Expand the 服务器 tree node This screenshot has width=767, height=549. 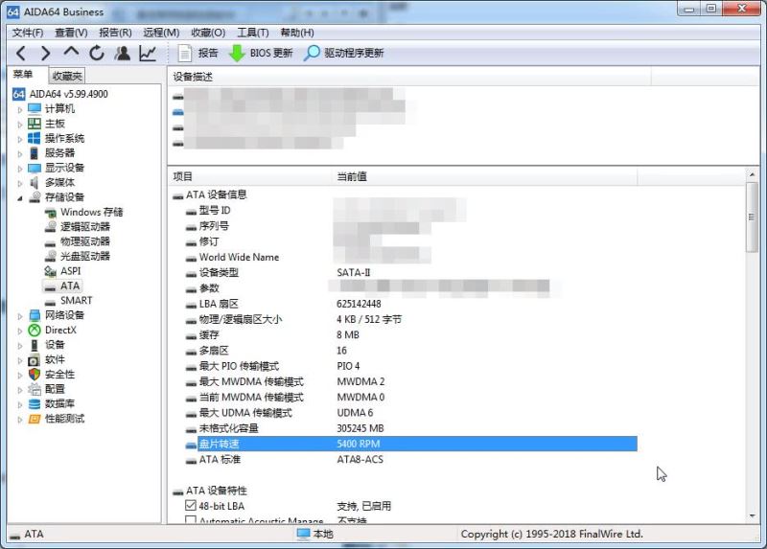coord(20,154)
